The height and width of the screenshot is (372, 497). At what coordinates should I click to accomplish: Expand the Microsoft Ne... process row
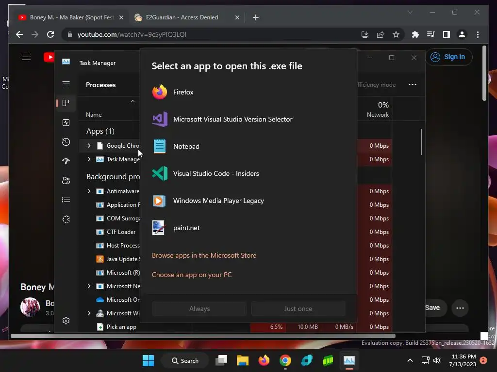[89, 286]
